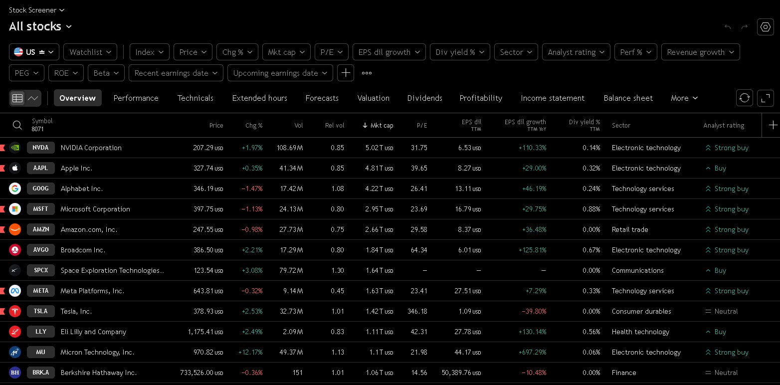The width and height of the screenshot is (780, 385).
Task: Open the Upcoming earnings date filter
Action: [x=280, y=73]
